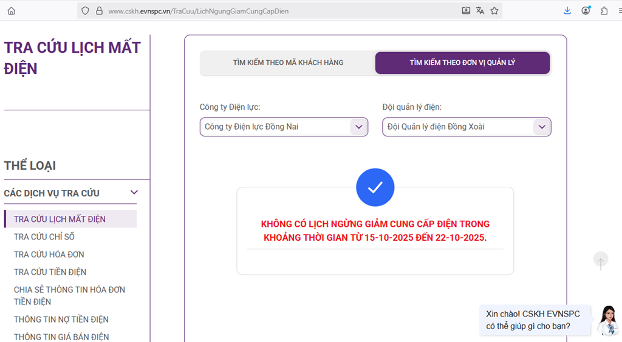This screenshot has width=622, height=342.
Task: Open the extensions puzzle icon
Action: point(604,10)
